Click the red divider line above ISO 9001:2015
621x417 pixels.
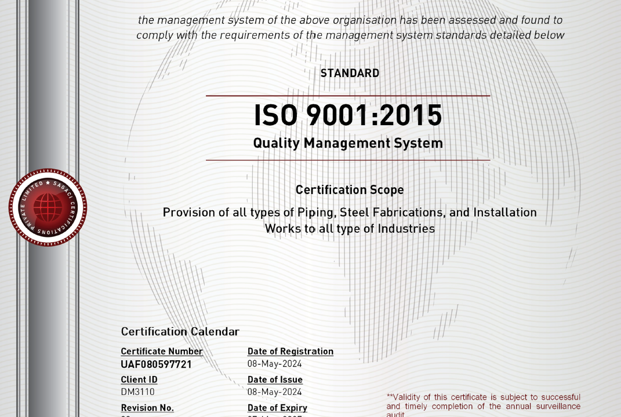tap(349, 96)
